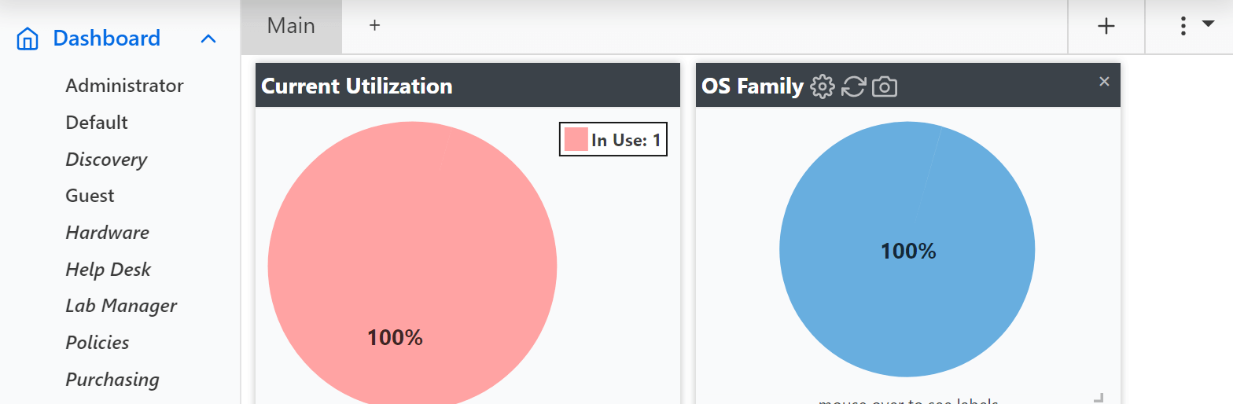1233x404 pixels.
Task: Click the Dashboard home icon
Action: point(28,39)
